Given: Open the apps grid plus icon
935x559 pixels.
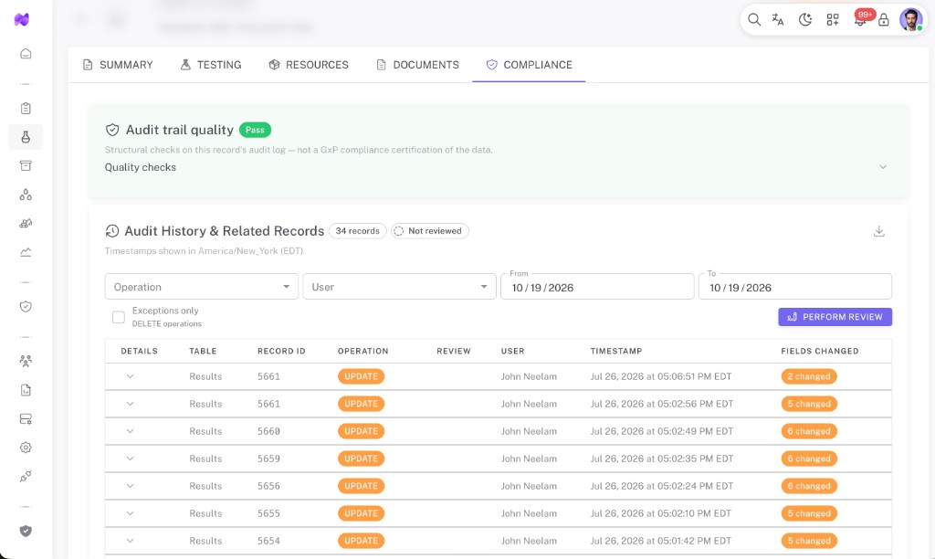Looking at the screenshot, I should pos(833,20).
